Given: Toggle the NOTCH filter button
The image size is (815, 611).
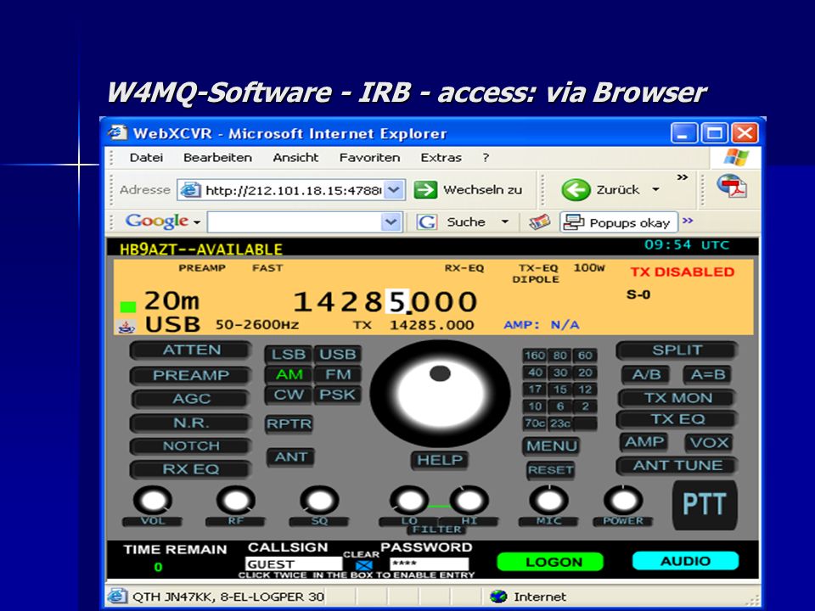Looking at the screenshot, I should click(x=191, y=446).
